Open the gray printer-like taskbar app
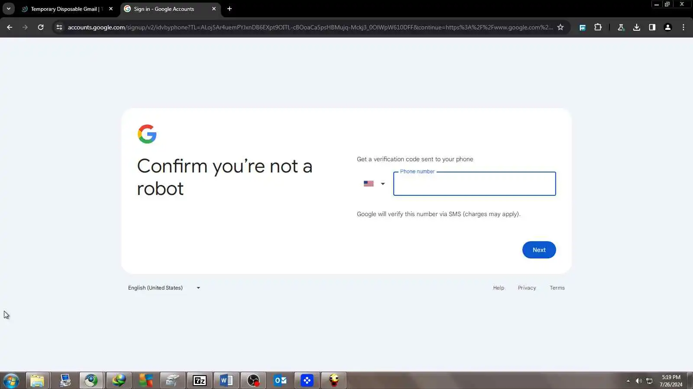 pos(172,380)
